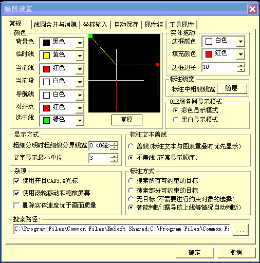Open the 对齐点 color dropdown

click(80, 108)
